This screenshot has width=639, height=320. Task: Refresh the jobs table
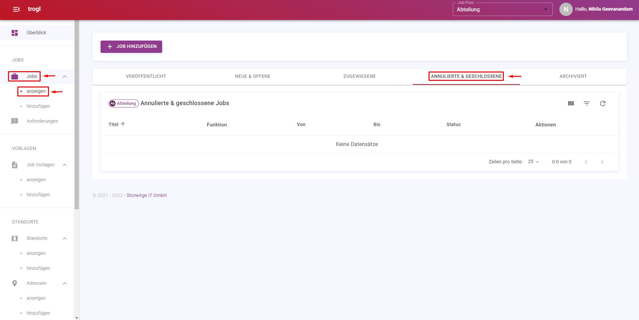pyautogui.click(x=603, y=103)
